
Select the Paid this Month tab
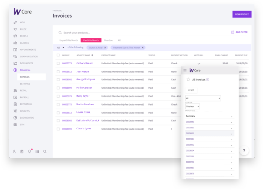(x=91, y=40)
